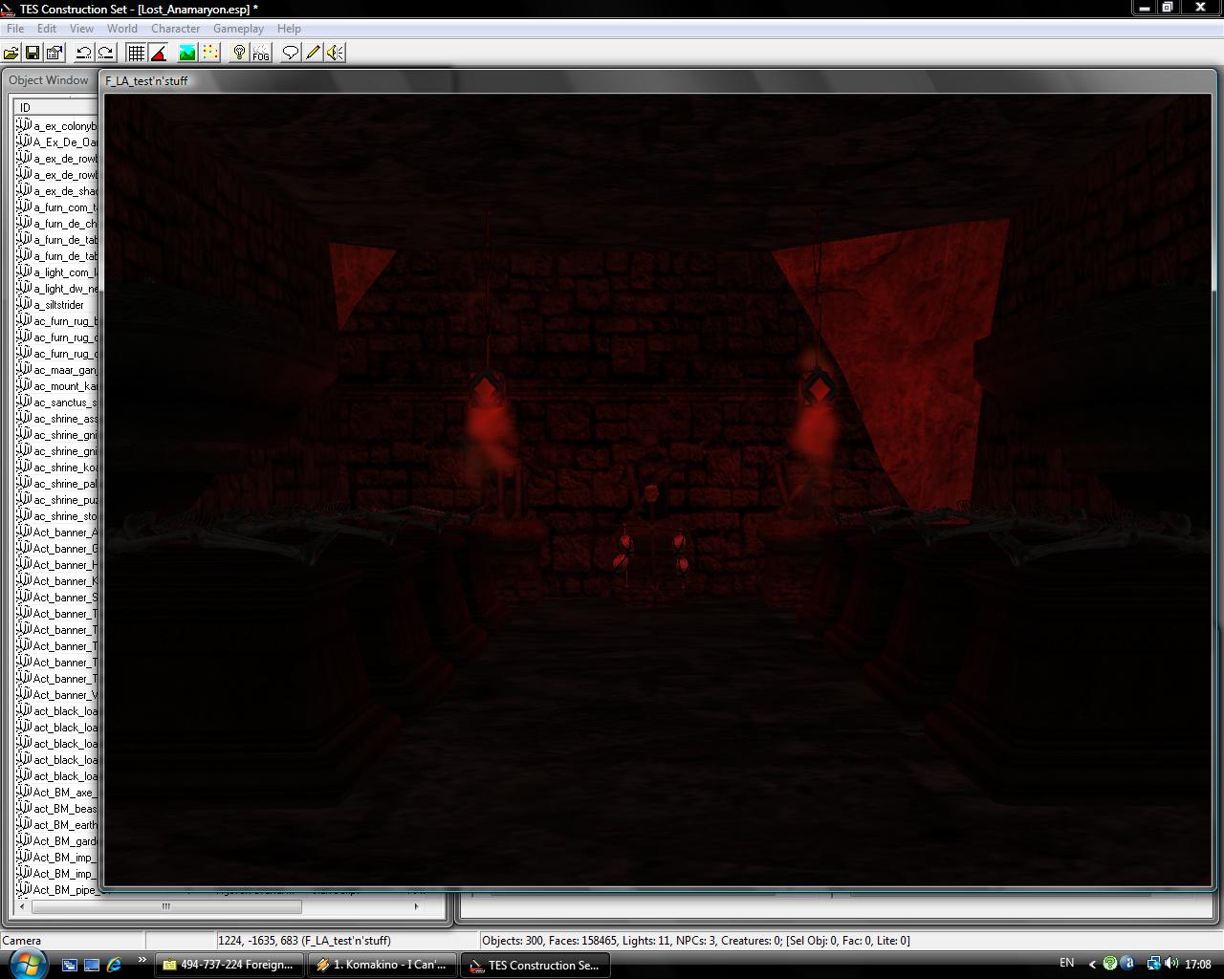Click the ID column header
This screenshot has width=1224, height=979.
(x=55, y=107)
